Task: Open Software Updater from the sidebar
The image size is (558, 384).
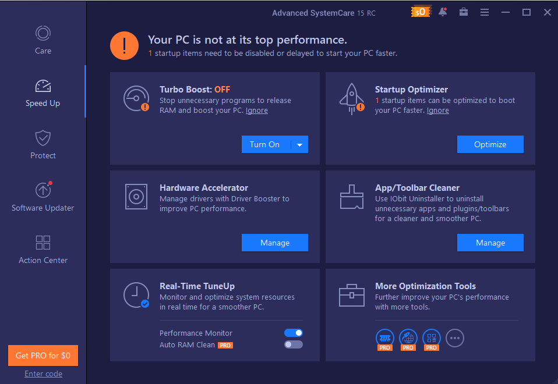Action: click(43, 197)
